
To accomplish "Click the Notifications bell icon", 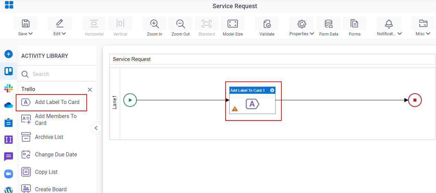I will tap(389, 23).
